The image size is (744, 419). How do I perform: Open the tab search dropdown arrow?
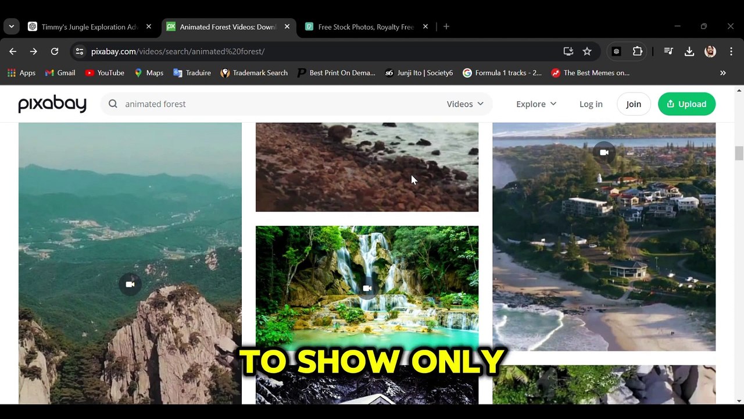(12, 26)
